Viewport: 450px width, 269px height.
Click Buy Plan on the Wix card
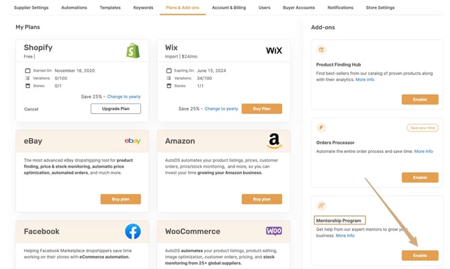262,109
